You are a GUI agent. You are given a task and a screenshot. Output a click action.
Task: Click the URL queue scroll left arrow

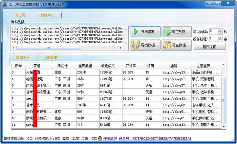14,48
